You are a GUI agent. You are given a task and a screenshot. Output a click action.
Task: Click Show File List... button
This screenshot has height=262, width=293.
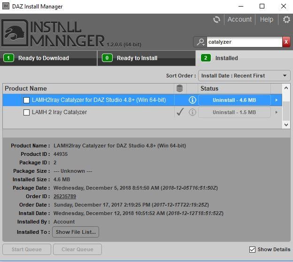coord(76,232)
